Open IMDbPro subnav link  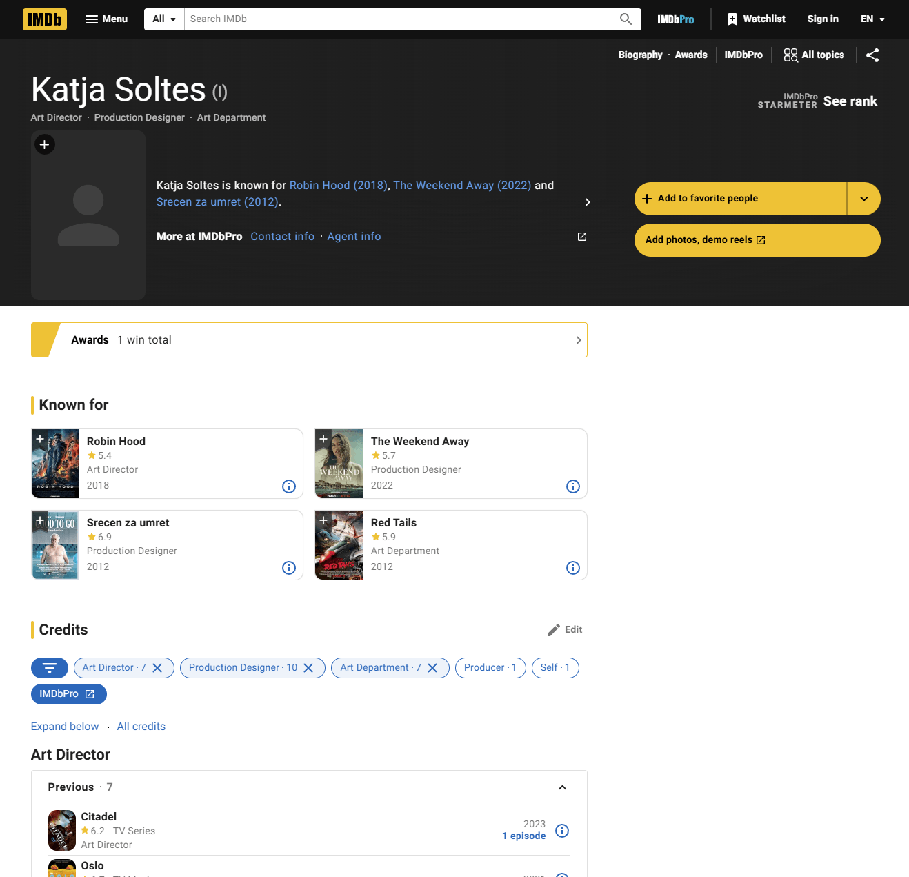tap(743, 55)
